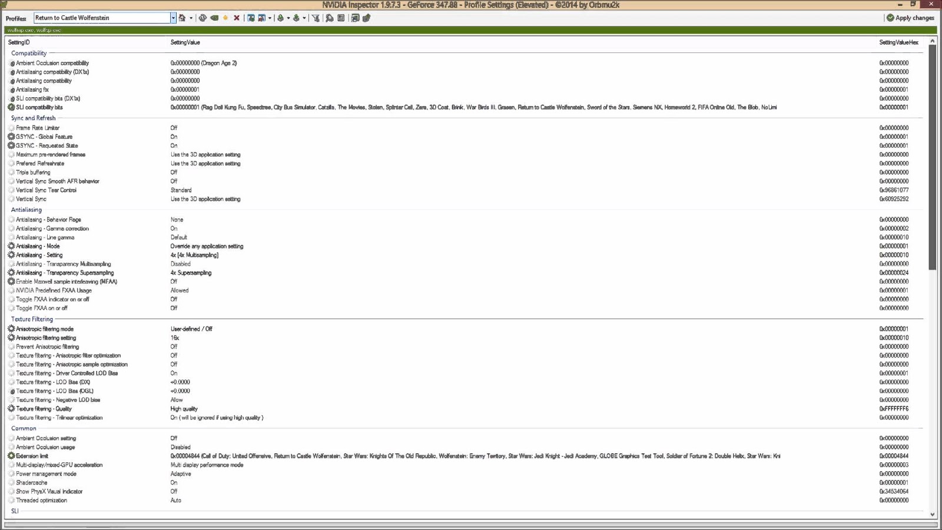
Task: Click the export profiles icon
Action: [x=280, y=18]
